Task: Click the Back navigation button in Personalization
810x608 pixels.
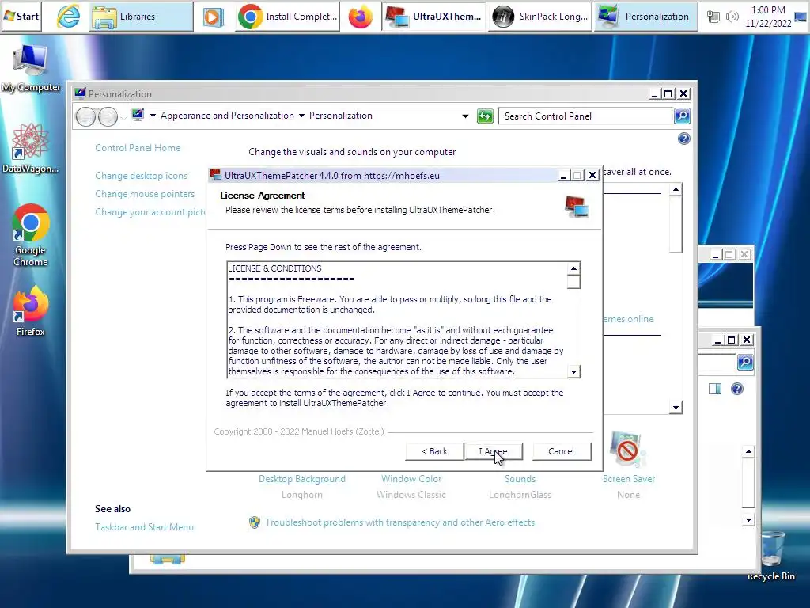Action: click(x=85, y=117)
